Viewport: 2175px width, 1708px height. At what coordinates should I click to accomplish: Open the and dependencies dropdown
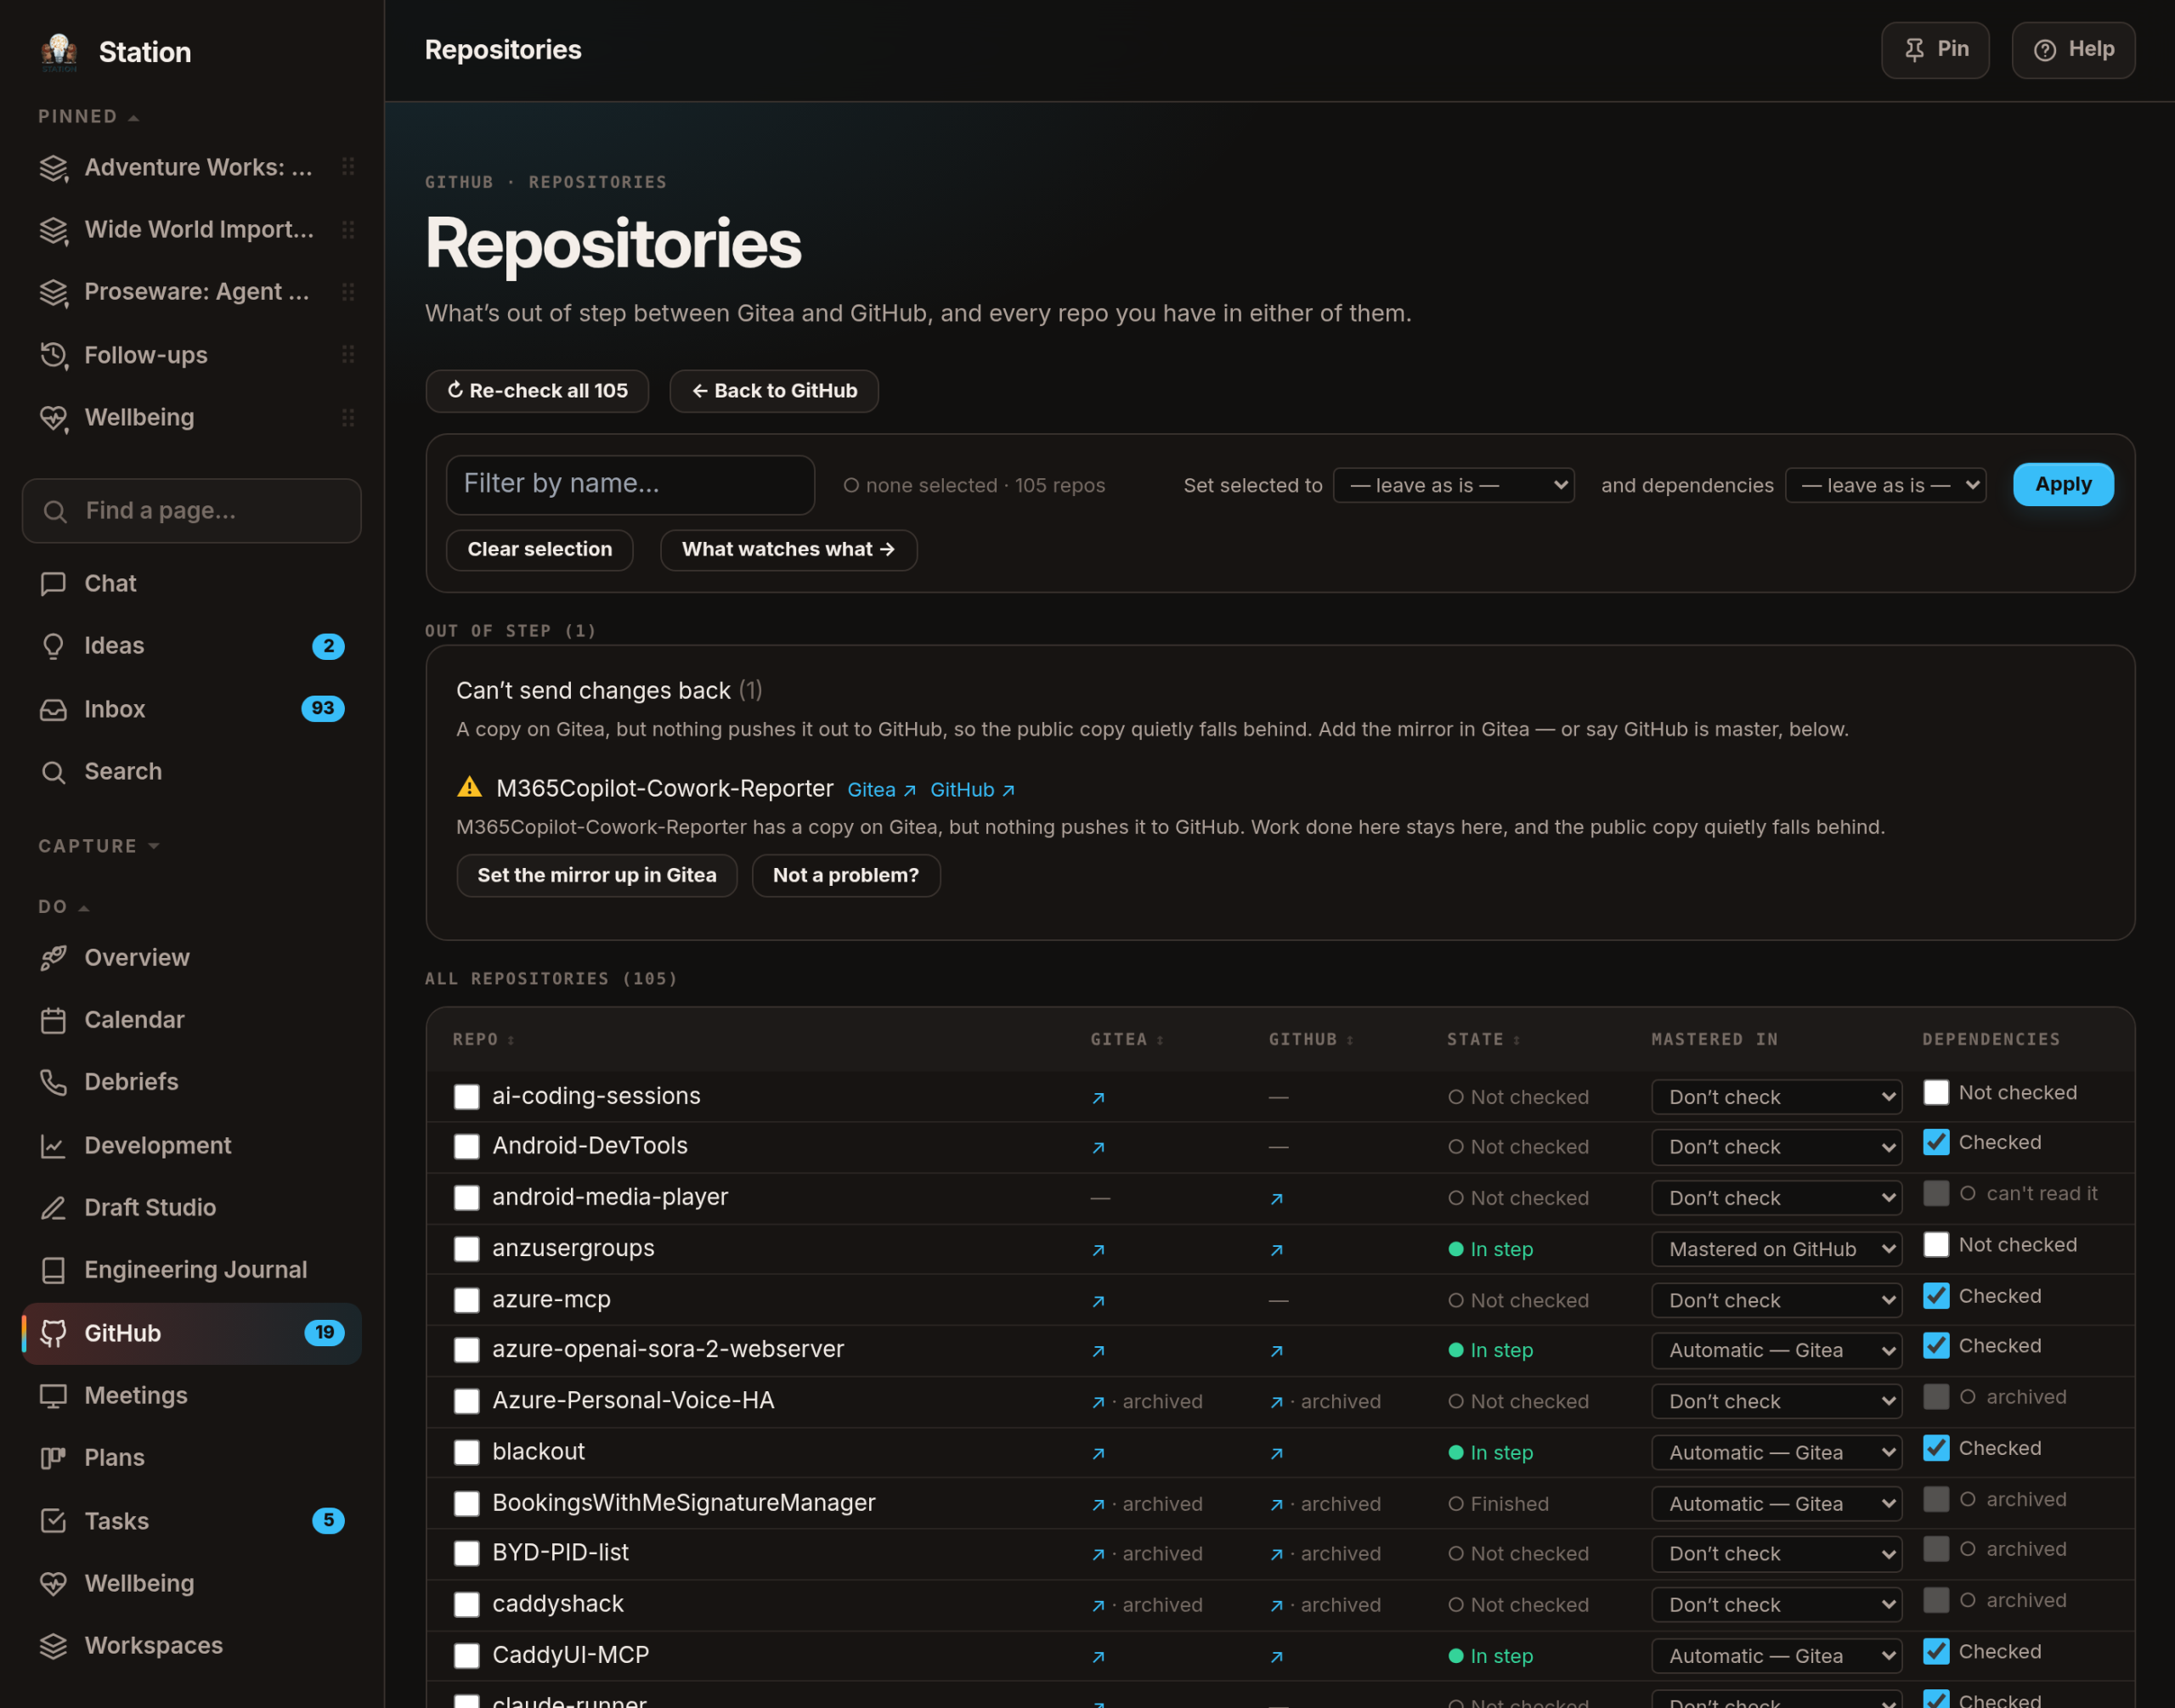(x=1886, y=486)
